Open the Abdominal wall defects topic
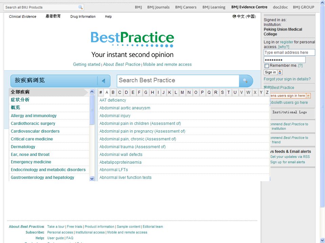The image size is (325, 243). pyautogui.click(x=121, y=155)
